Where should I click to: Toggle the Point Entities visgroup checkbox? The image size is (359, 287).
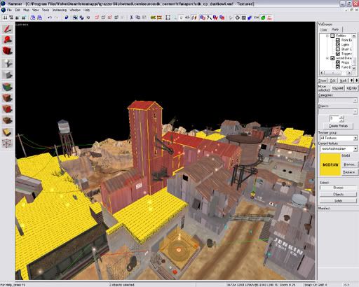pos(338,40)
